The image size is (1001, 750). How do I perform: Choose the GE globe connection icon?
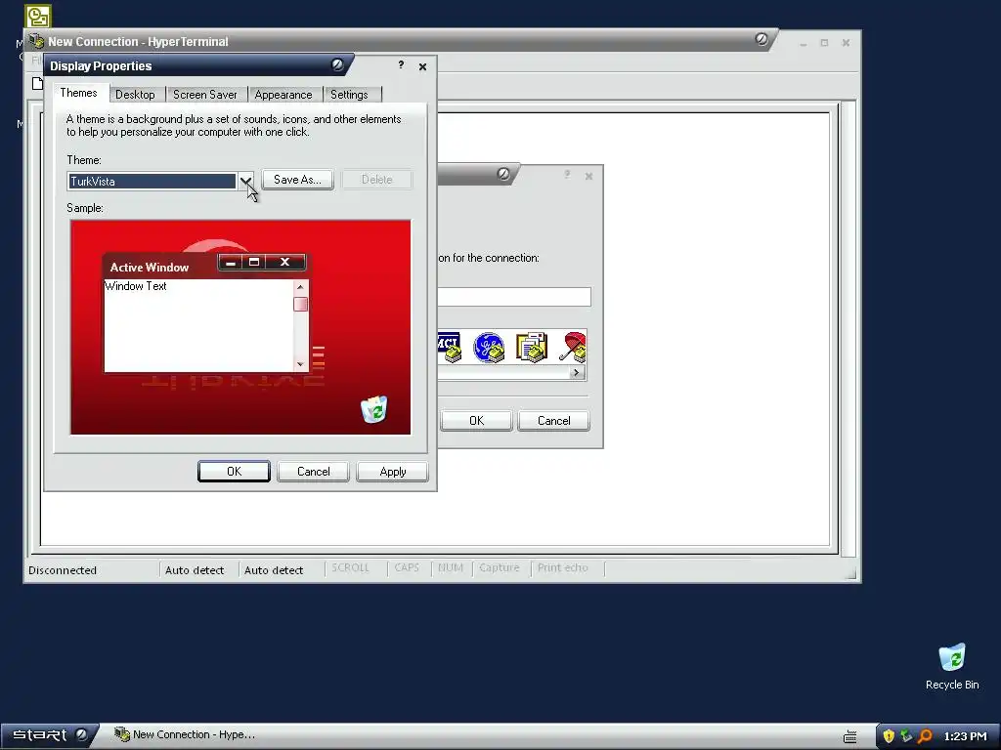pyautogui.click(x=489, y=348)
